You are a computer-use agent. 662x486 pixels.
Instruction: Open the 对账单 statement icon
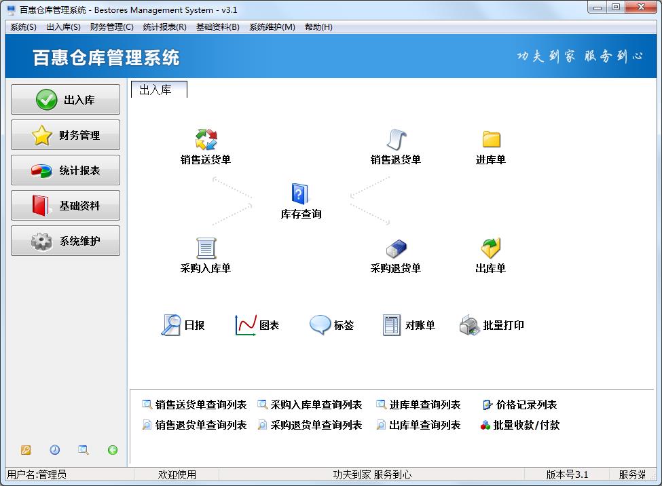[391, 325]
